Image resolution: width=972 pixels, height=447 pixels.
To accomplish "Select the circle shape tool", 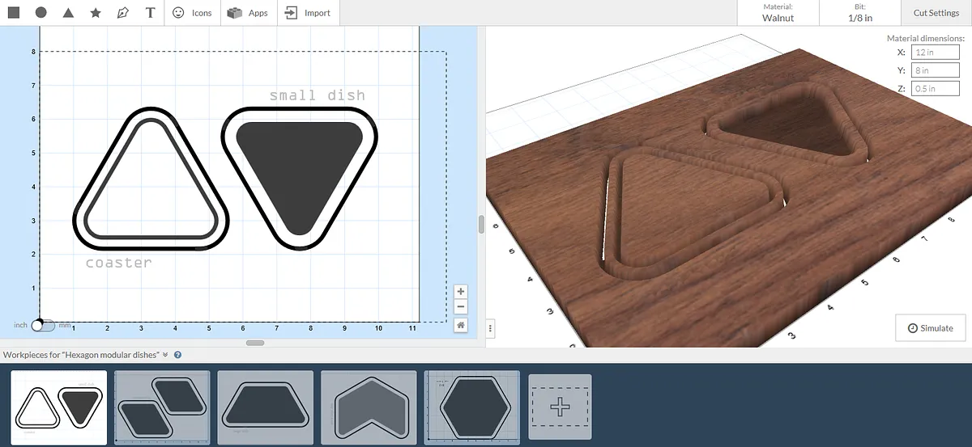I will (41, 13).
